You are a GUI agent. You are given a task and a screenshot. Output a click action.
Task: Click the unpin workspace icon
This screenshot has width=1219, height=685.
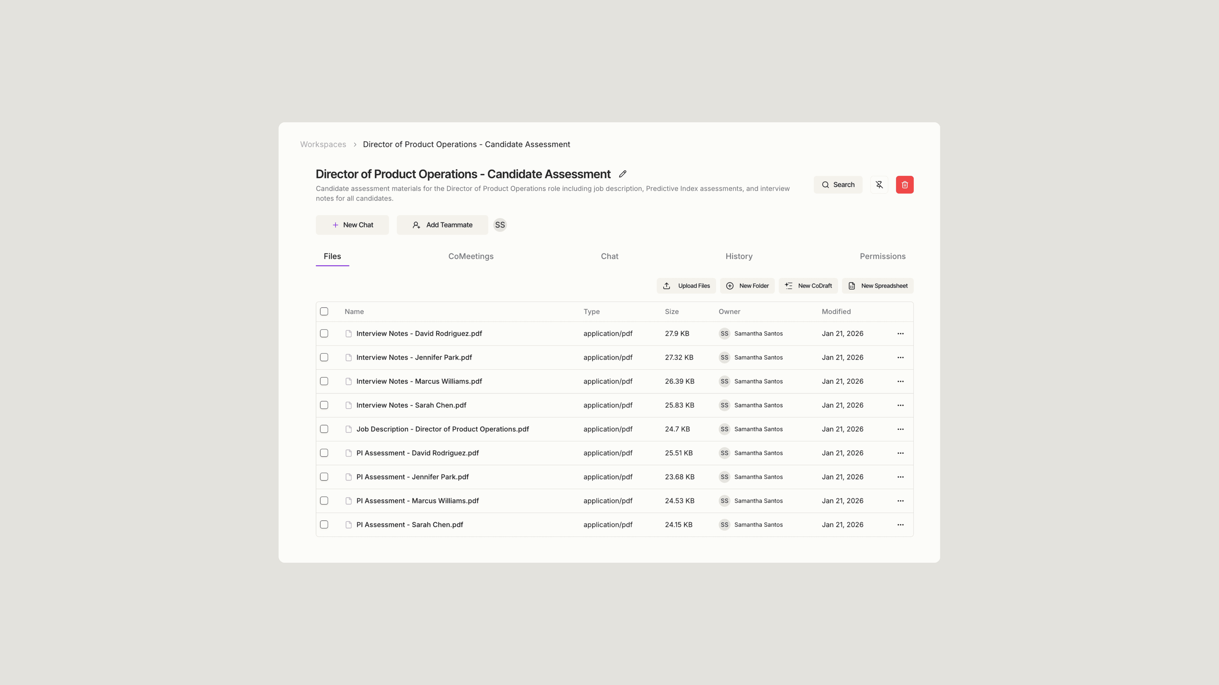879,185
